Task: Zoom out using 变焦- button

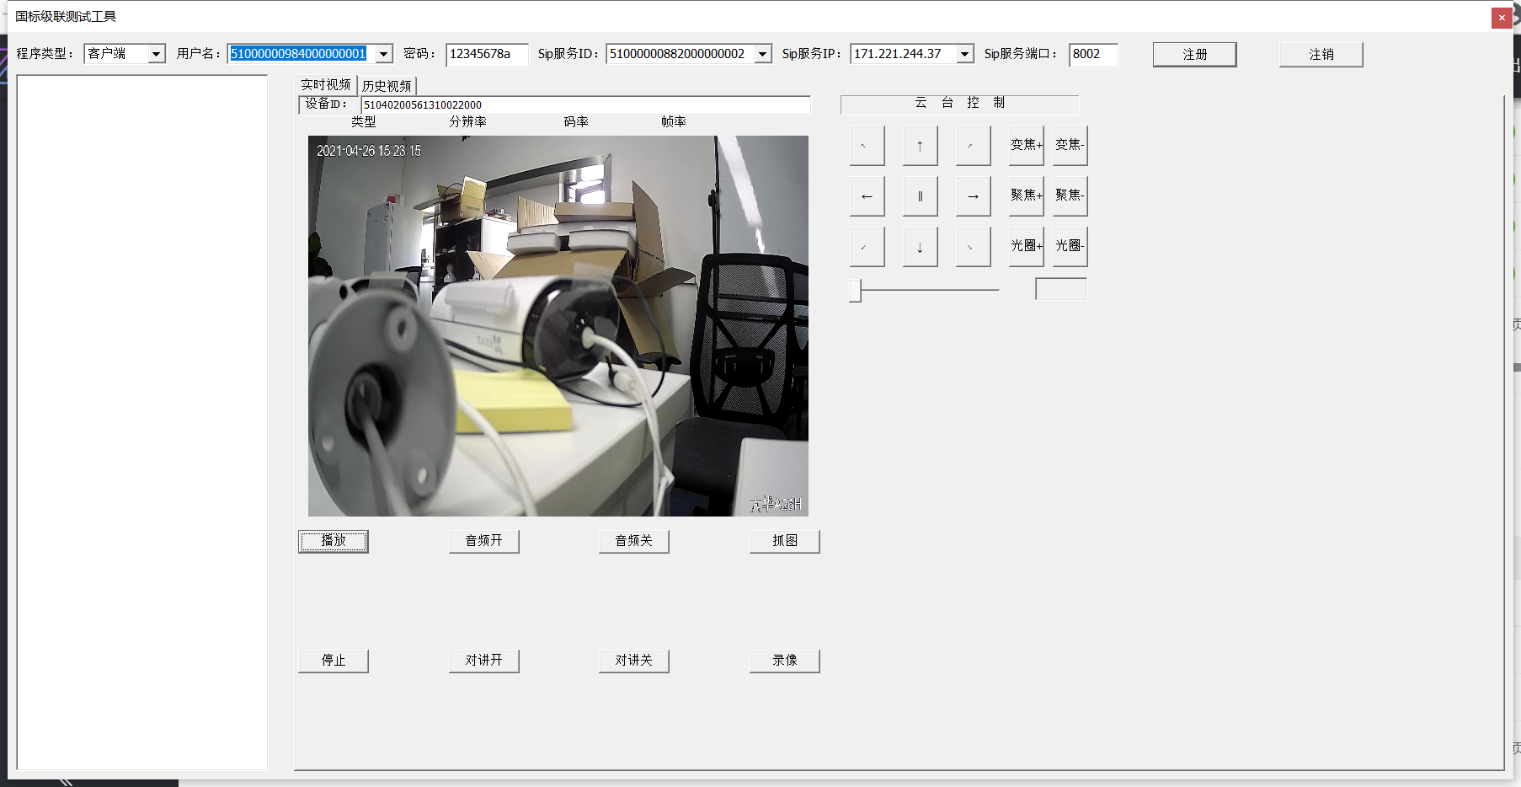Action: coord(1070,146)
